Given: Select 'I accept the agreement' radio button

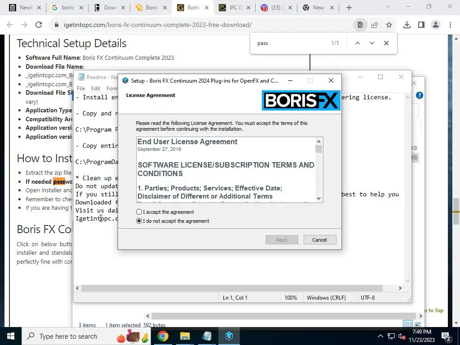Looking at the screenshot, I should [139, 212].
